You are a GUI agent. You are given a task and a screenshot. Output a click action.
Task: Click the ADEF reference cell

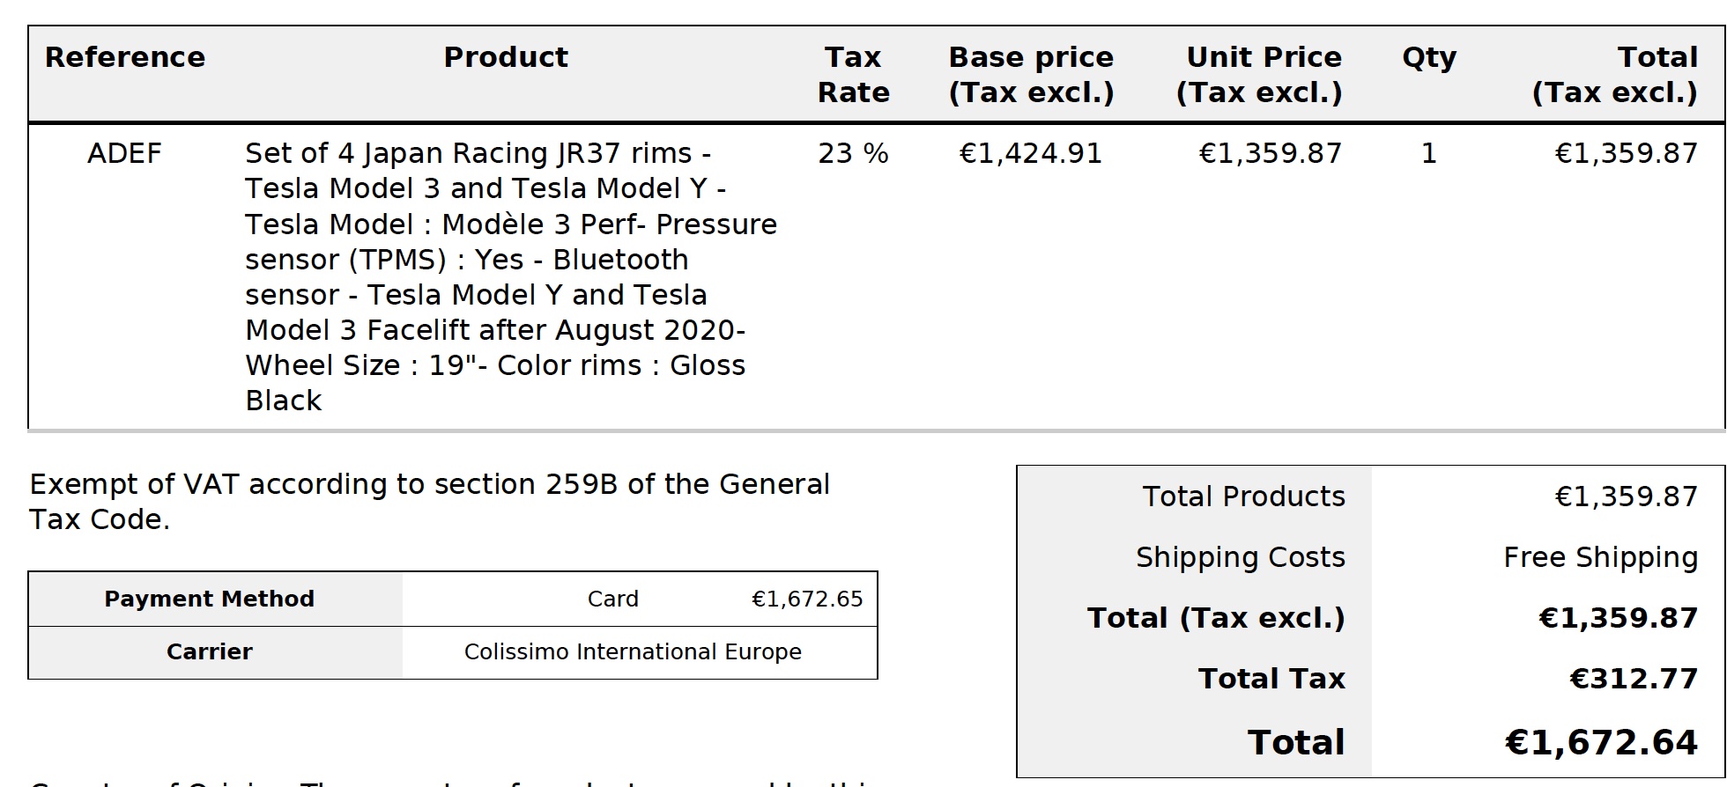pos(124,154)
